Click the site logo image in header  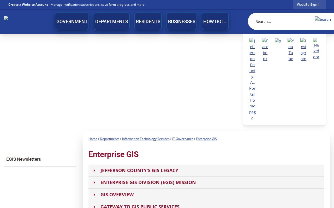(6, 18)
